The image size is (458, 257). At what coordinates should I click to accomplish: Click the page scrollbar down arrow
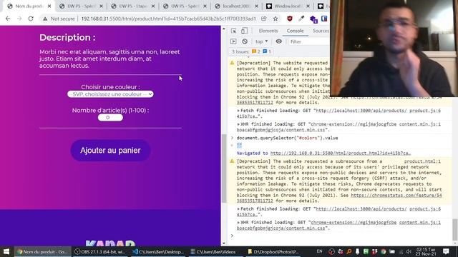pos(224,243)
